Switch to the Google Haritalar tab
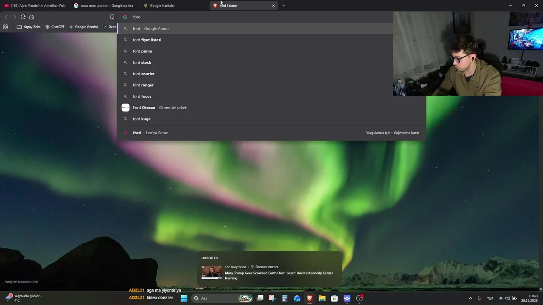The height and width of the screenshot is (305, 543). point(173,6)
